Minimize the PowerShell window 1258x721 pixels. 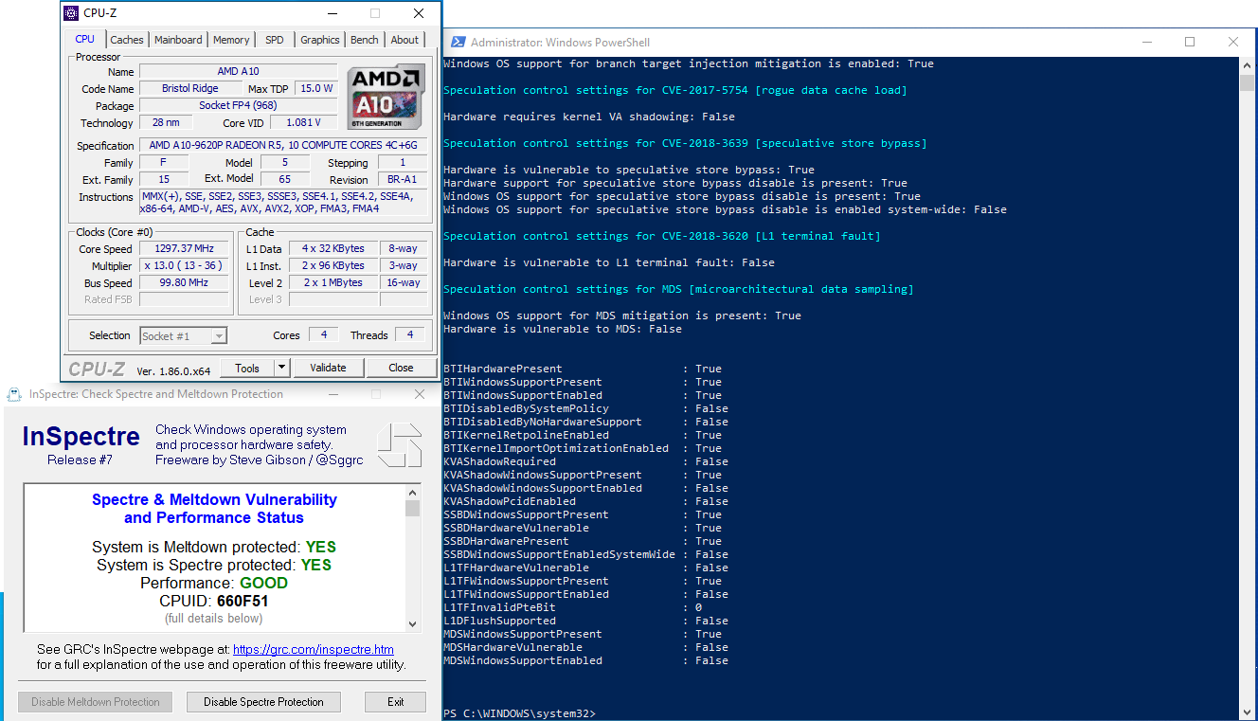(1146, 42)
